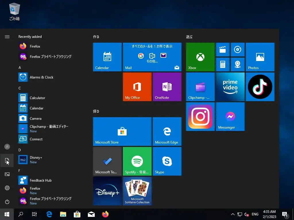This screenshot has height=220, width=294.
Task: Switch ENG input language indicator
Action: click(255, 214)
